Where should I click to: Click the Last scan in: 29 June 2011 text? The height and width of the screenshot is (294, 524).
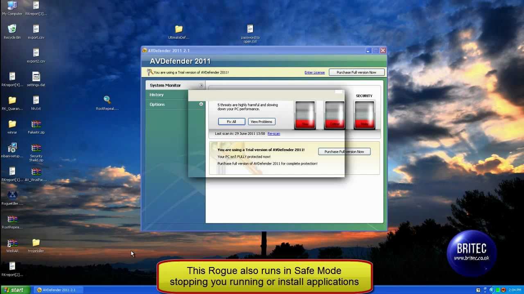tap(240, 134)
